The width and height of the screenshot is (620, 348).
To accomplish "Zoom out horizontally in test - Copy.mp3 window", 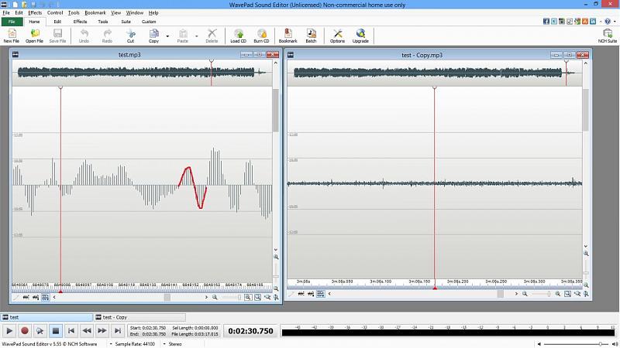I will click(x=525, y=294).
